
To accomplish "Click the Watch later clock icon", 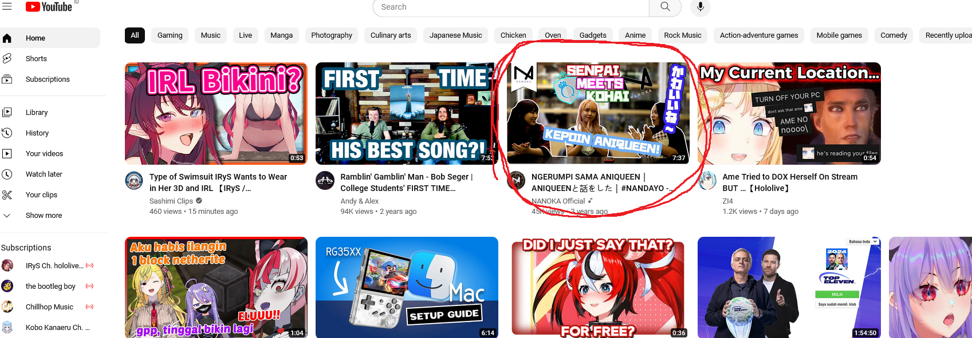I will coord(7,174).
